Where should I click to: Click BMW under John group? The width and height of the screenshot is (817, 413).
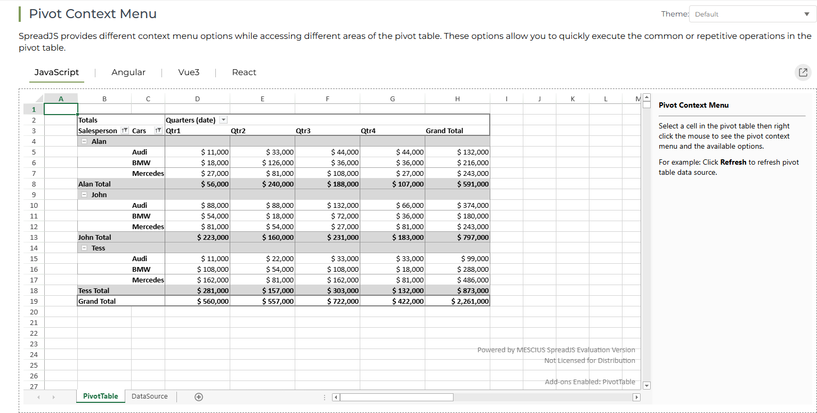tap(148, 216)
